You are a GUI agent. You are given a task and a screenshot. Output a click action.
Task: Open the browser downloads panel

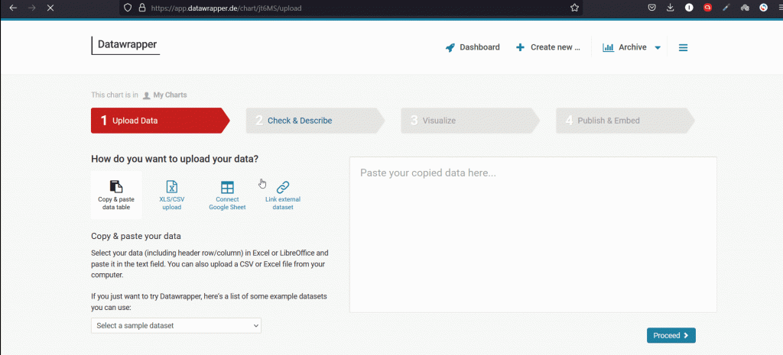(671, 8)
